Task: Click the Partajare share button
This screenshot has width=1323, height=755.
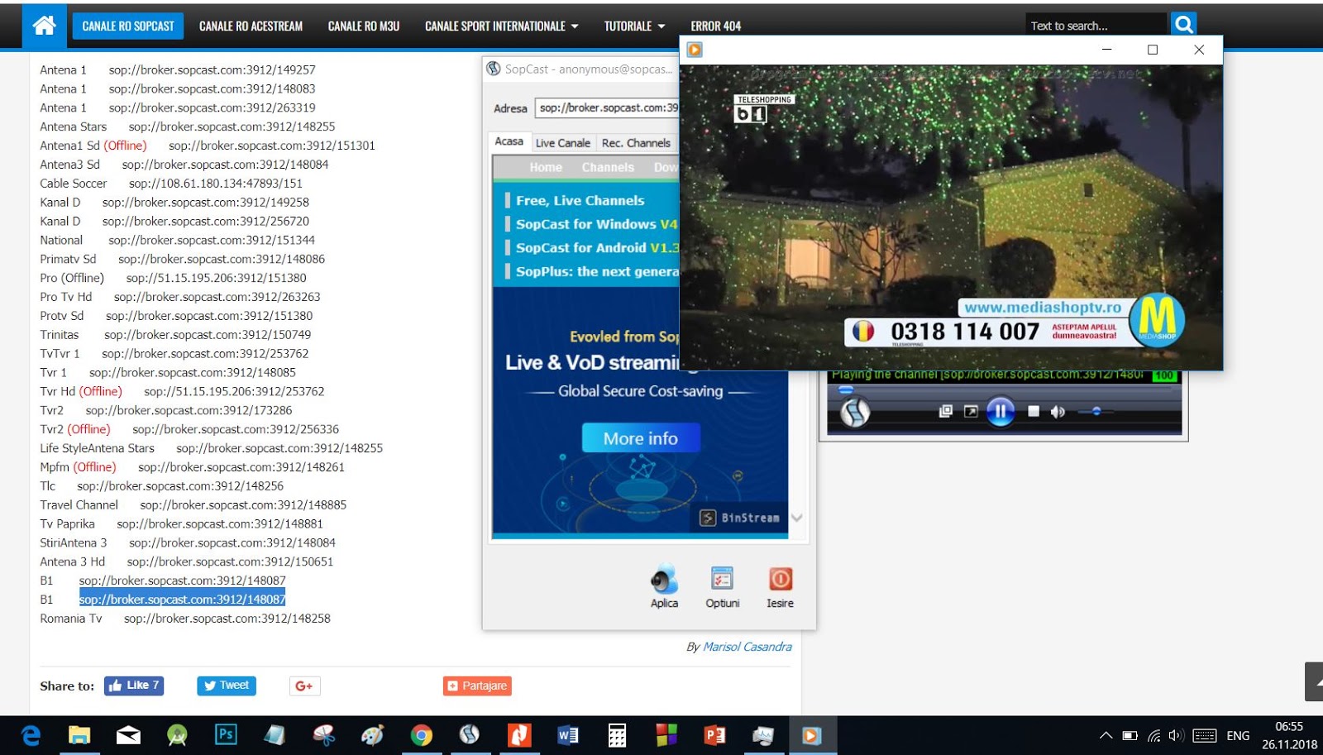Action: (477, 686)
